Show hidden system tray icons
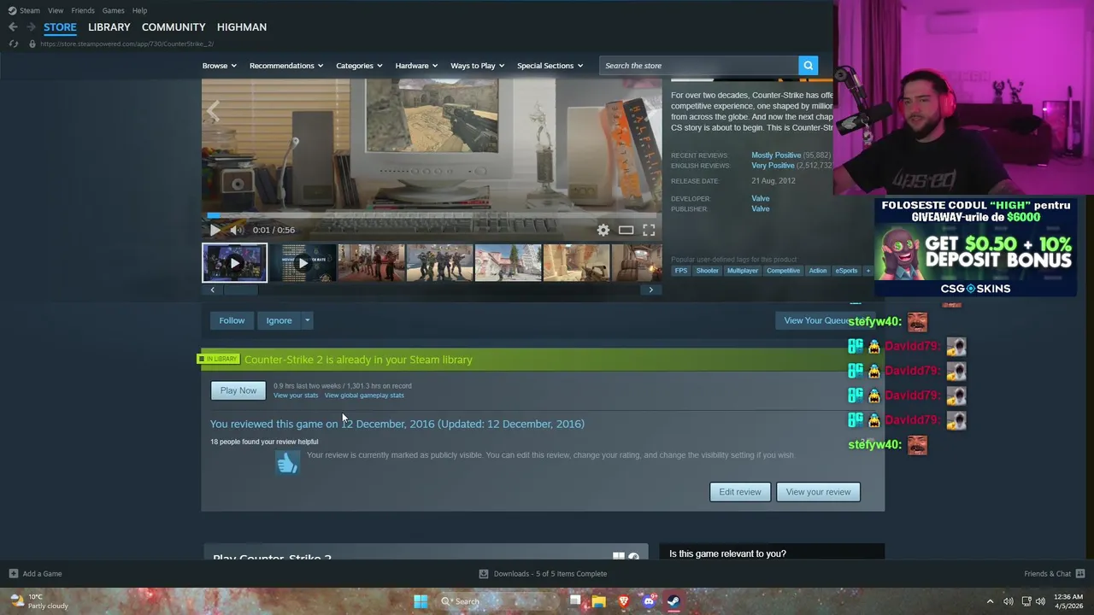1094x615 pixels. point(990,601)
